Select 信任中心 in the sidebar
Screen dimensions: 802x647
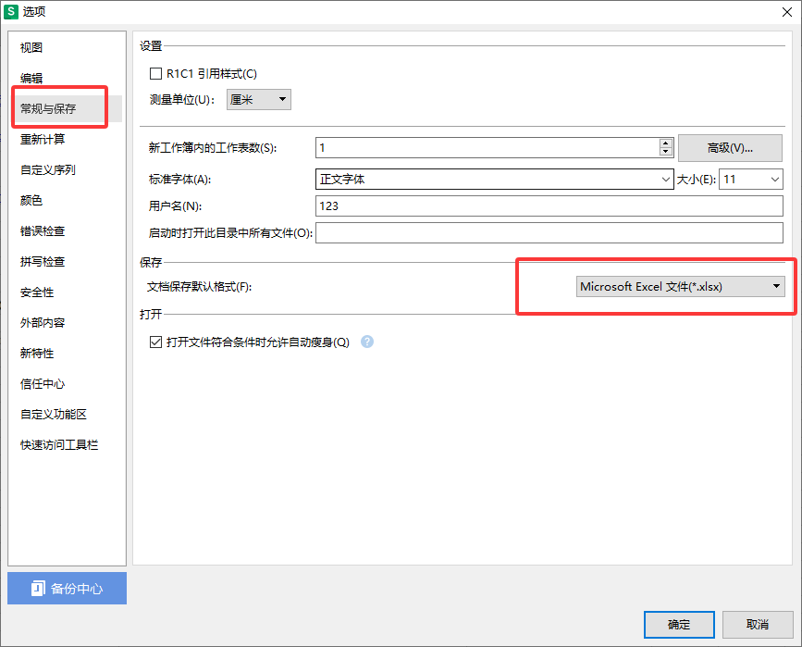coord(43,384)
